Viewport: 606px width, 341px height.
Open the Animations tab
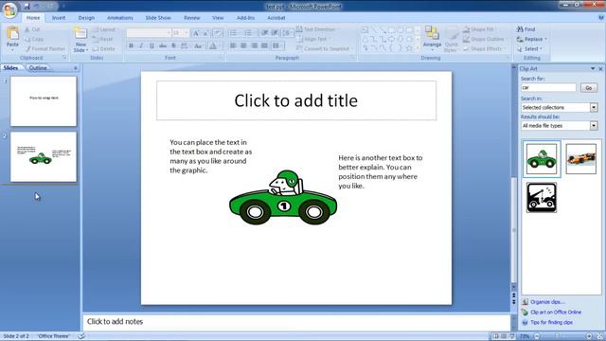[x=120, y=18]
